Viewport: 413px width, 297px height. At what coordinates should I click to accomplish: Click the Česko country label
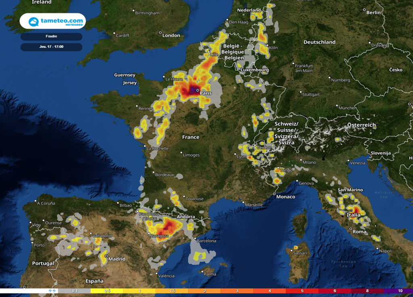click(396, 69)
